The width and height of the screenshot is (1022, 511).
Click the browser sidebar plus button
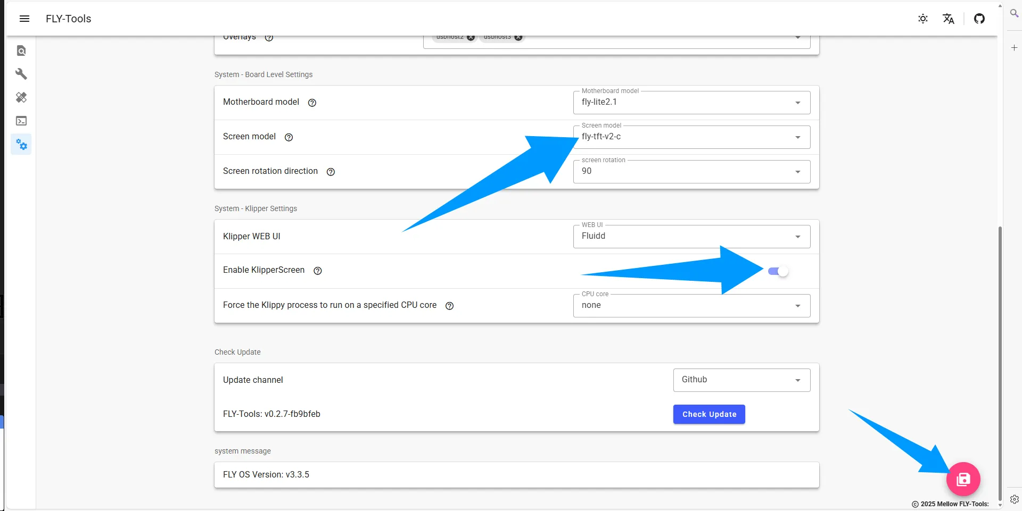click(x=1014, y=48)
